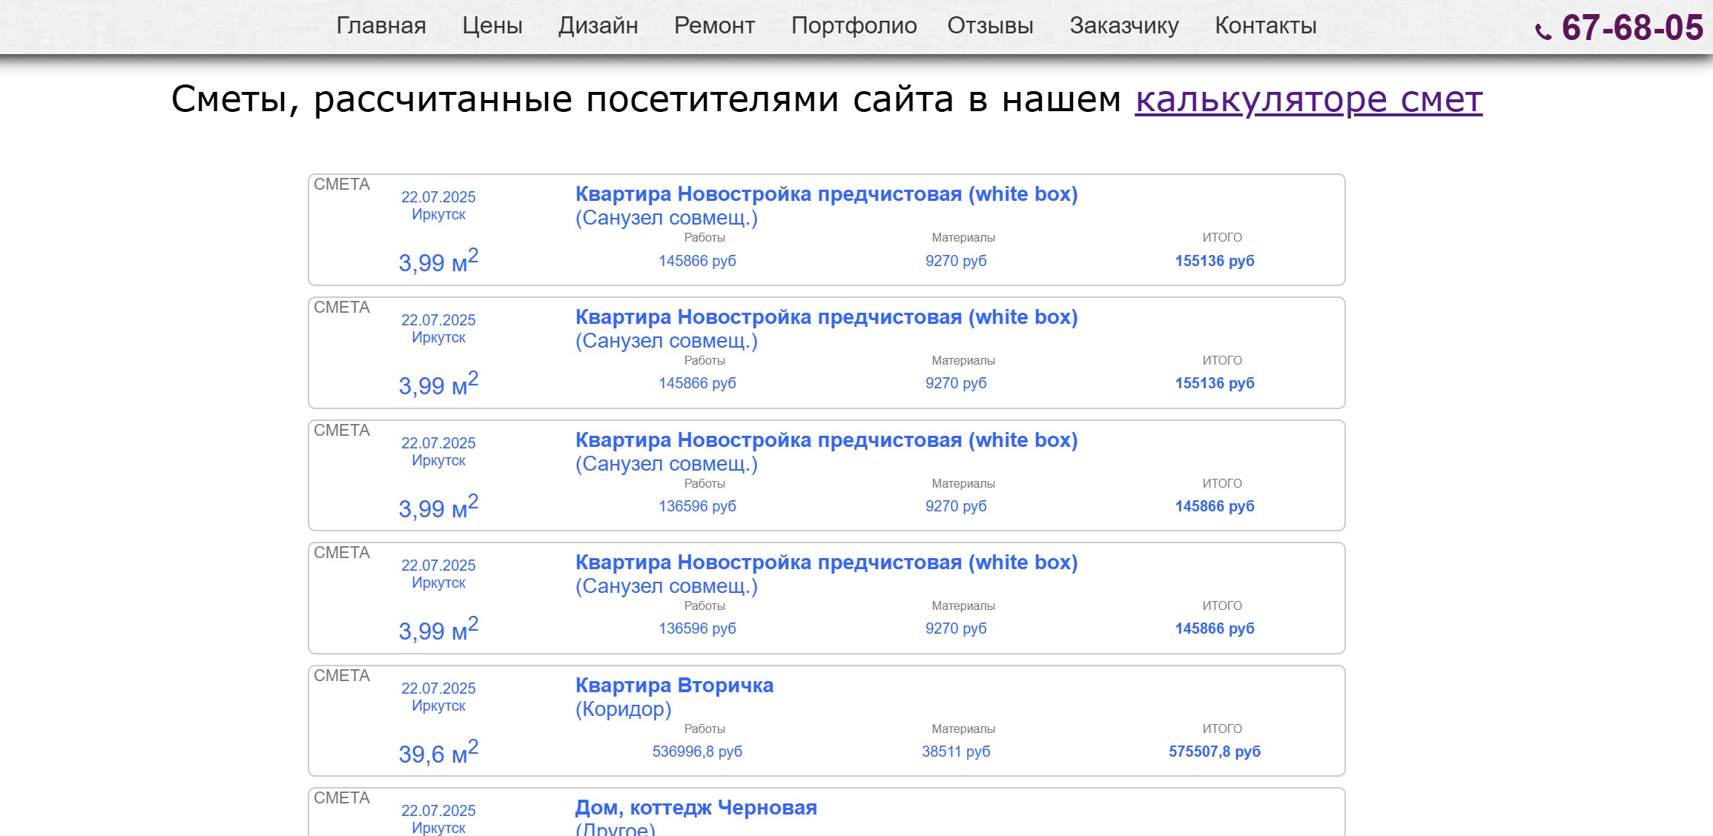This screenshot has height=836, width=1713.
Task: Open the Главная menu item
Action: click(x=381, y=25)
